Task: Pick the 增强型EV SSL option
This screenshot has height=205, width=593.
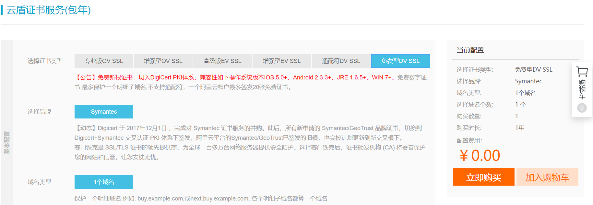Action: click(282, 61)
